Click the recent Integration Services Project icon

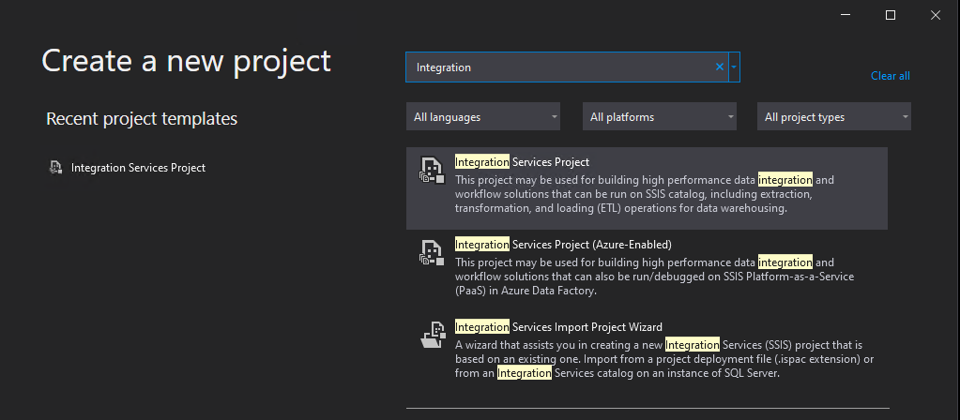(x=55, y=168)
